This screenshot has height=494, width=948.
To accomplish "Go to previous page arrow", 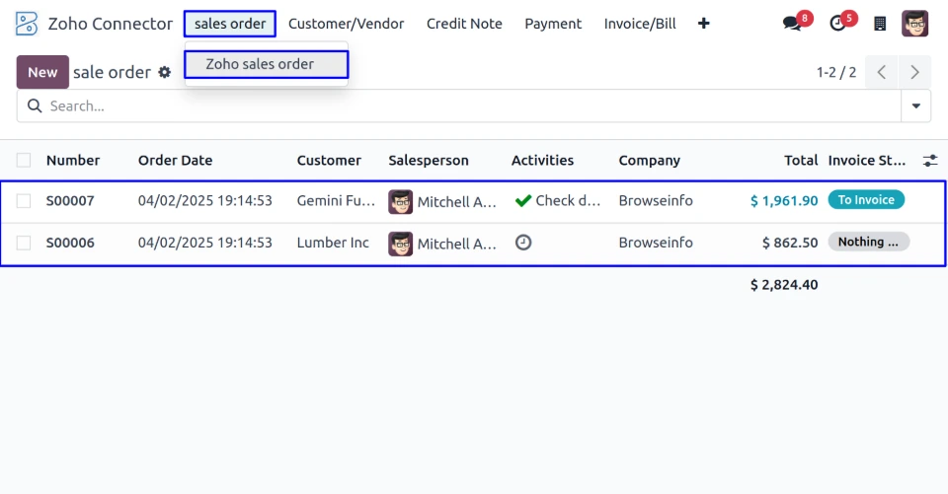I will point(882,72).
